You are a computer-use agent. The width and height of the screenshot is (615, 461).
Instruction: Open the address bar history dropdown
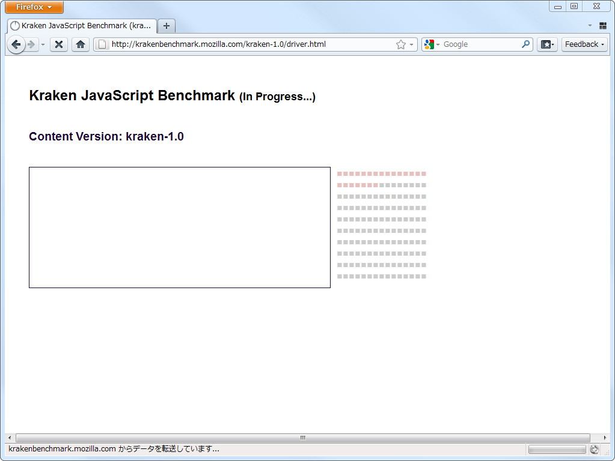point(411,44)
